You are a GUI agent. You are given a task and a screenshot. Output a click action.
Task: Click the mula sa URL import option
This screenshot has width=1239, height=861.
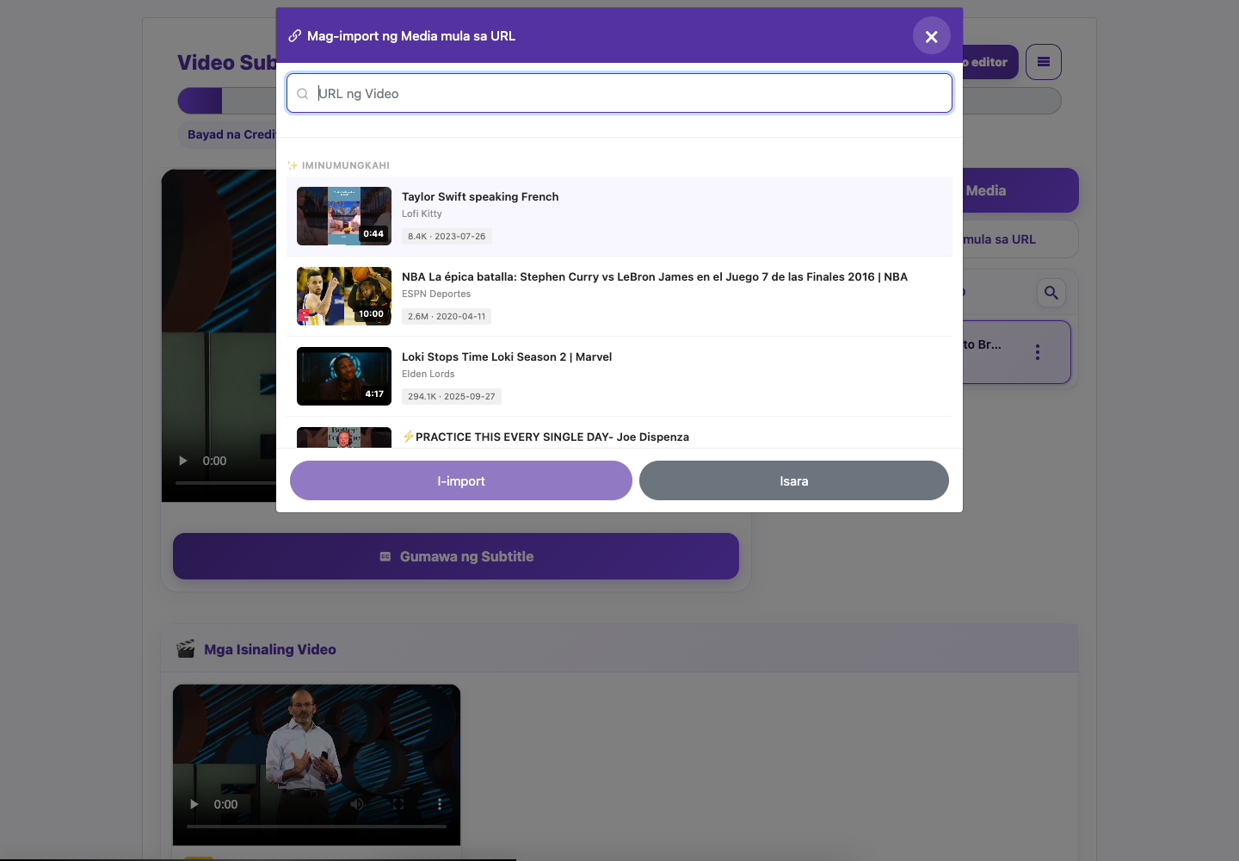coord(999,239)
